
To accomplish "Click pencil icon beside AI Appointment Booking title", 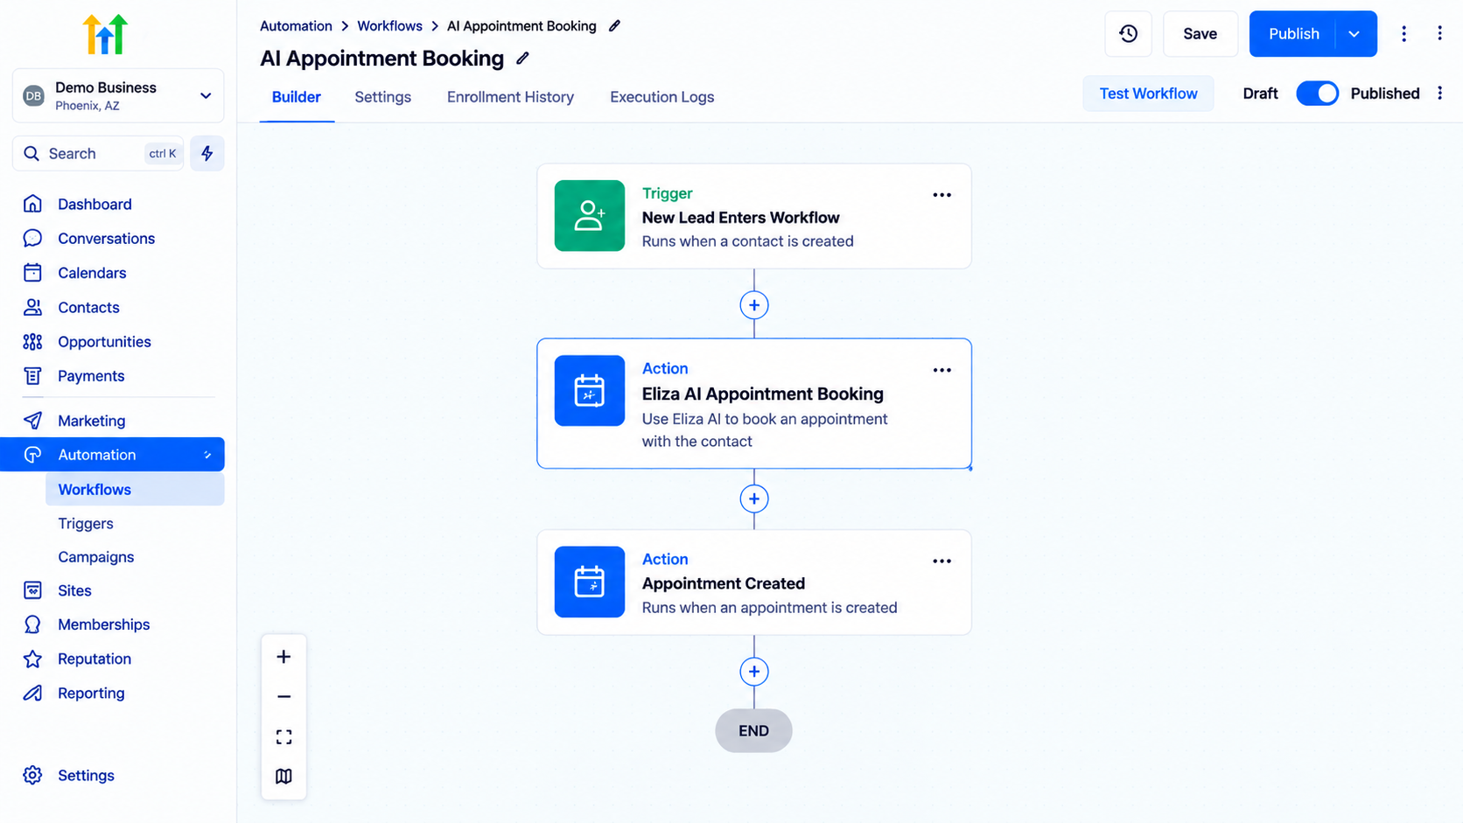I will [x=522, y=59].
